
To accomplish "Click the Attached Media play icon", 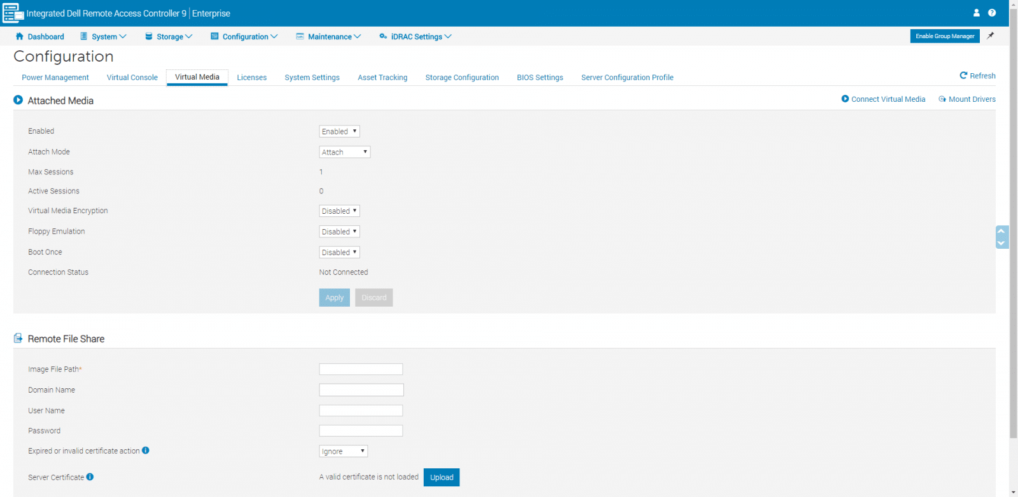I will (18, 100).
